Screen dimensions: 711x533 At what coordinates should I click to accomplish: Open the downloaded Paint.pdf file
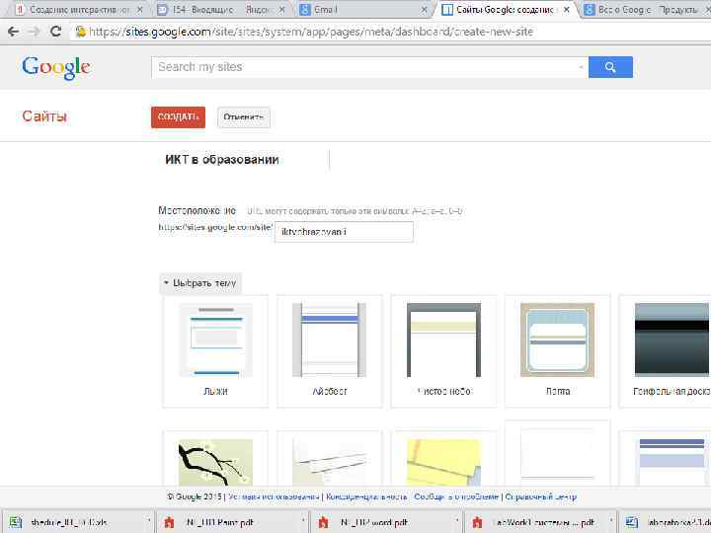(x=220, y=522)
